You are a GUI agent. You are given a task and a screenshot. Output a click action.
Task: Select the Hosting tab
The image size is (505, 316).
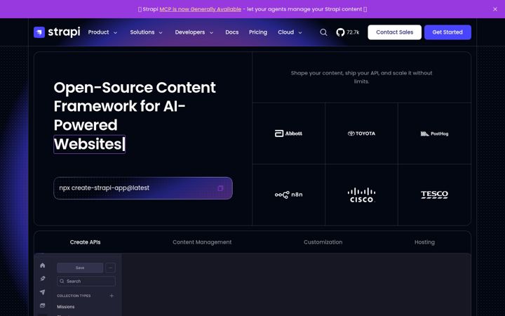pyautogui.click(x=424, y=242)
